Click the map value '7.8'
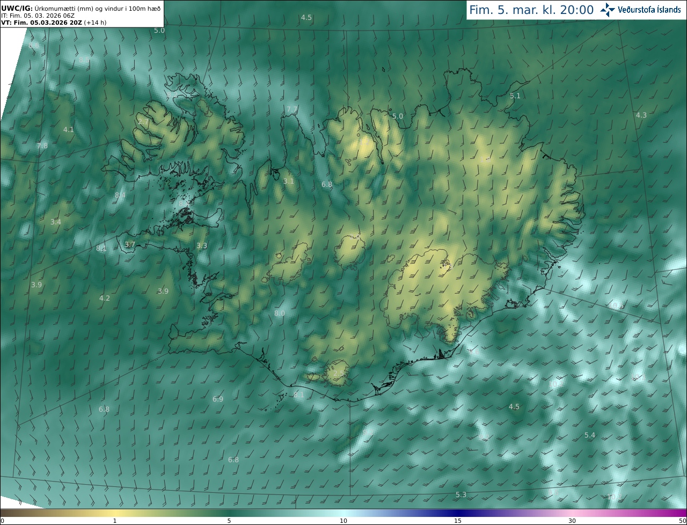Image resolution: width=687 pixels, height=525 pixels. pyautogui.click(x=42, y=145)
